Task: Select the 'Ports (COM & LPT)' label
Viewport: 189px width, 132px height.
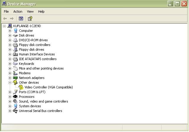Action: (32, 92)
